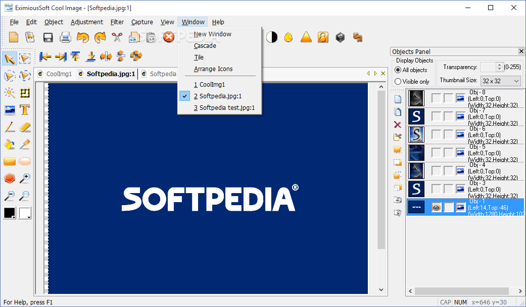
Task: Toggle visibility eye of Obj - 1
Action: coord(436,207)
